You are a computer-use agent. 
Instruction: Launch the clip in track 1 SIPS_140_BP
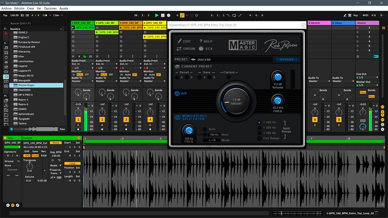tap(73, 28)
